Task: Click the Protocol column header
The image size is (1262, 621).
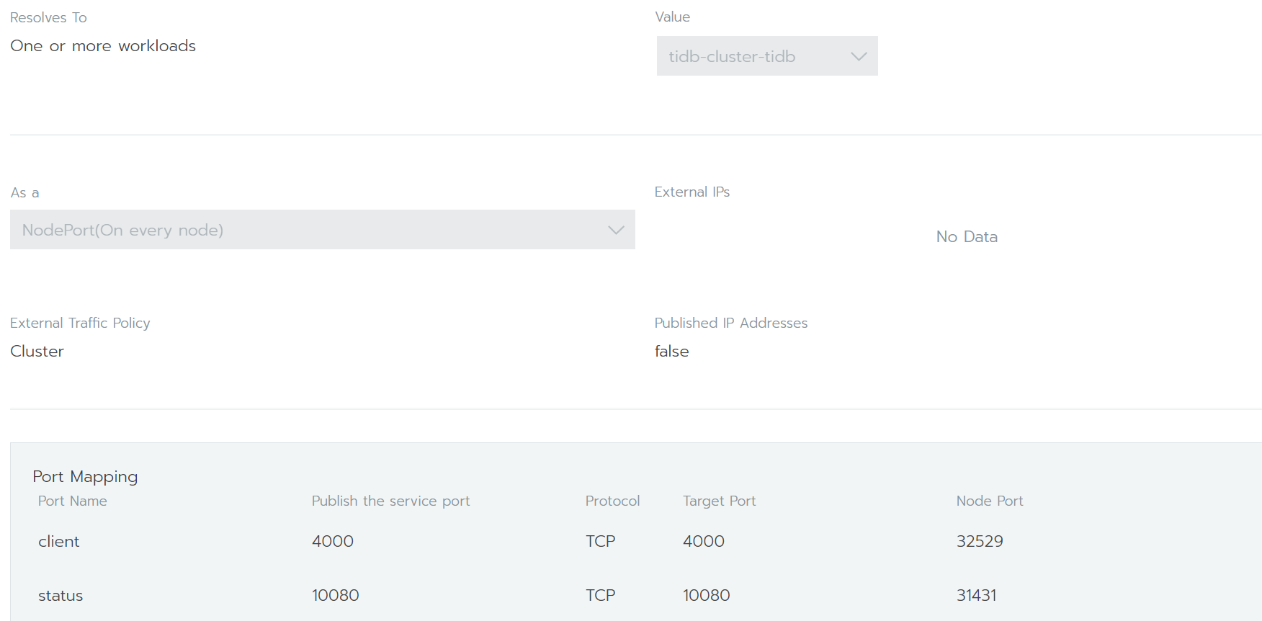Action: tap(612, 501)
